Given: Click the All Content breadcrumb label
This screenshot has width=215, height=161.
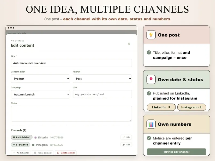Looking at the screenshot, I should 17,41.
